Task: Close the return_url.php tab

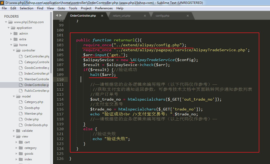Action: coord(145,16)
